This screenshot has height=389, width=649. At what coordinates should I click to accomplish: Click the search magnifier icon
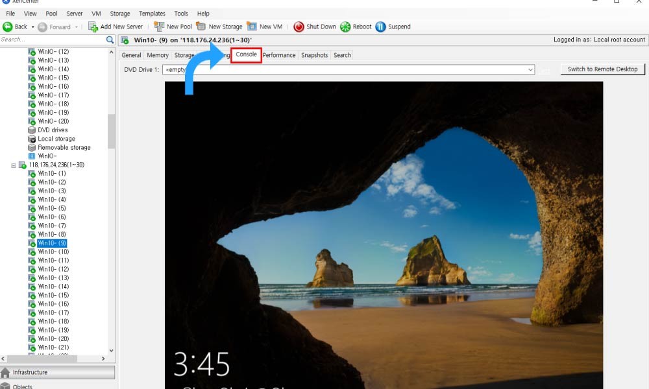[x=110, y=40]
